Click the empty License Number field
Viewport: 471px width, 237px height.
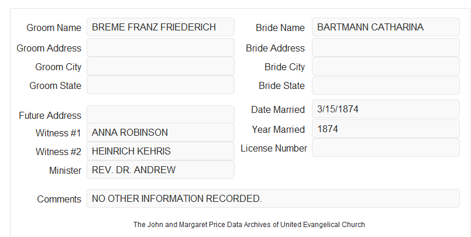click(x=386, y=147)
